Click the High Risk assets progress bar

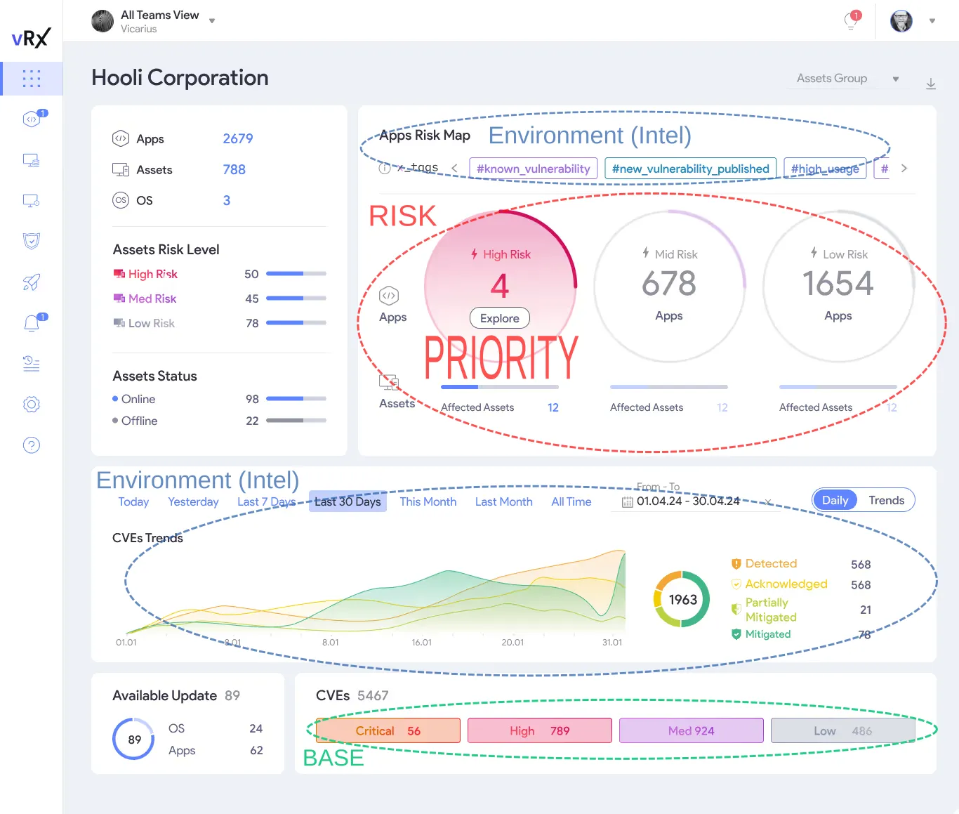pyautogui.click(x=296, y=274)
